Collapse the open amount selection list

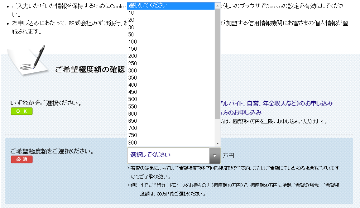pyautogui.click(x=215, y=156)
